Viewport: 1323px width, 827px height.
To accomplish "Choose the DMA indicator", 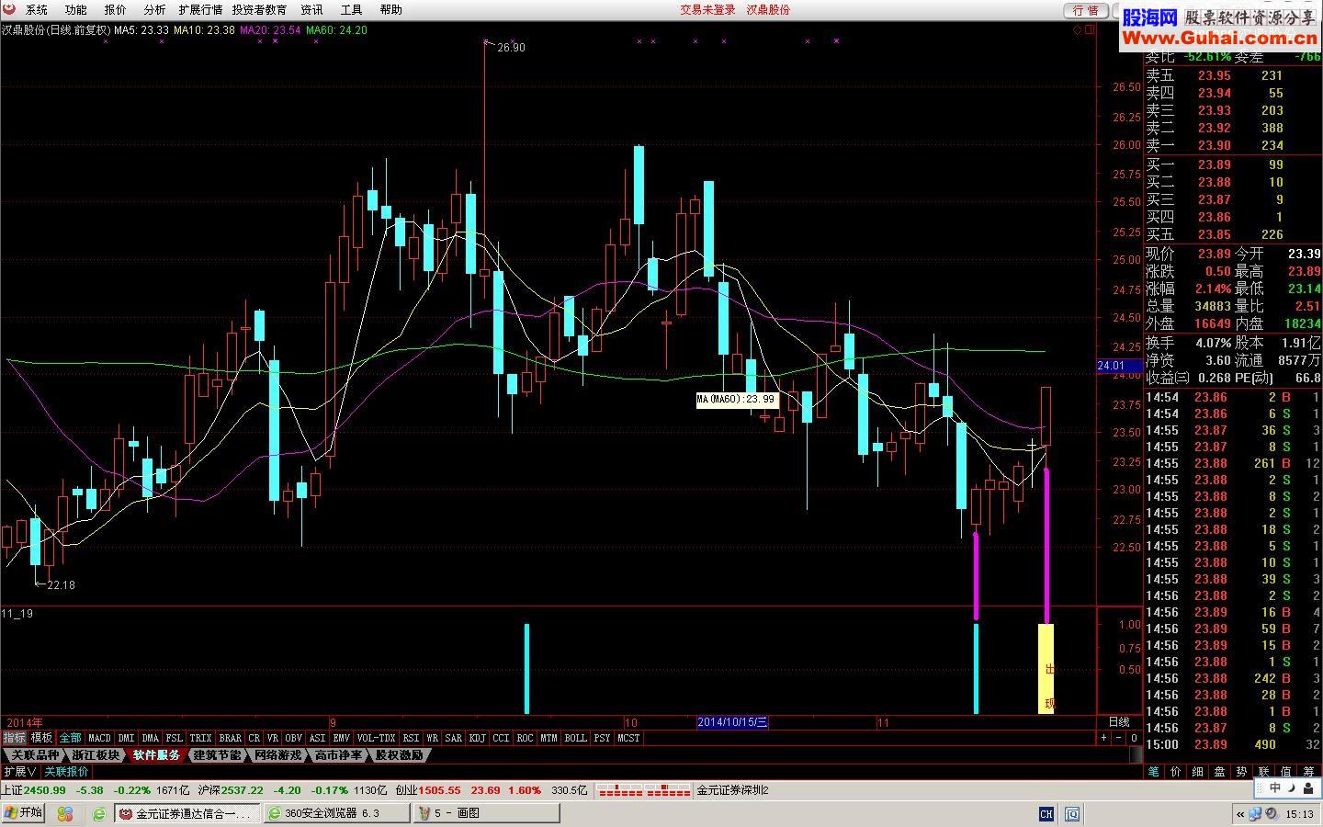I will (x=151, y=737).
